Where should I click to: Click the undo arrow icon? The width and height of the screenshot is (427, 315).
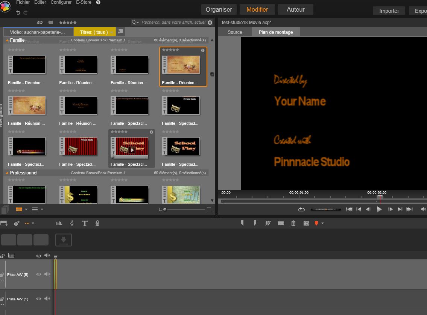point(18,12)
